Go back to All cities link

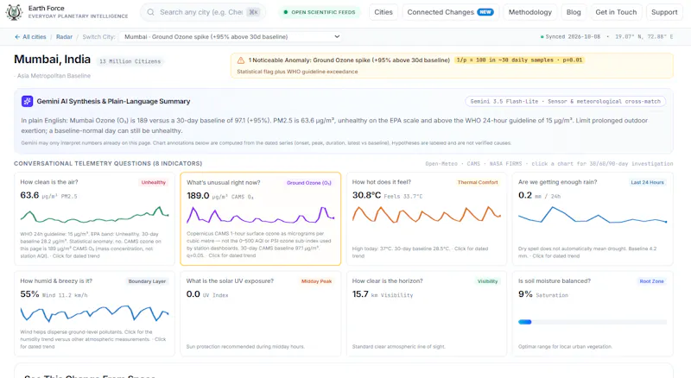tap(30, 37)
